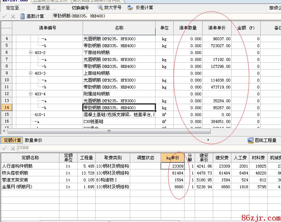
Task: Switch to the 定额计算 tab
Action: tap(12, 140)
